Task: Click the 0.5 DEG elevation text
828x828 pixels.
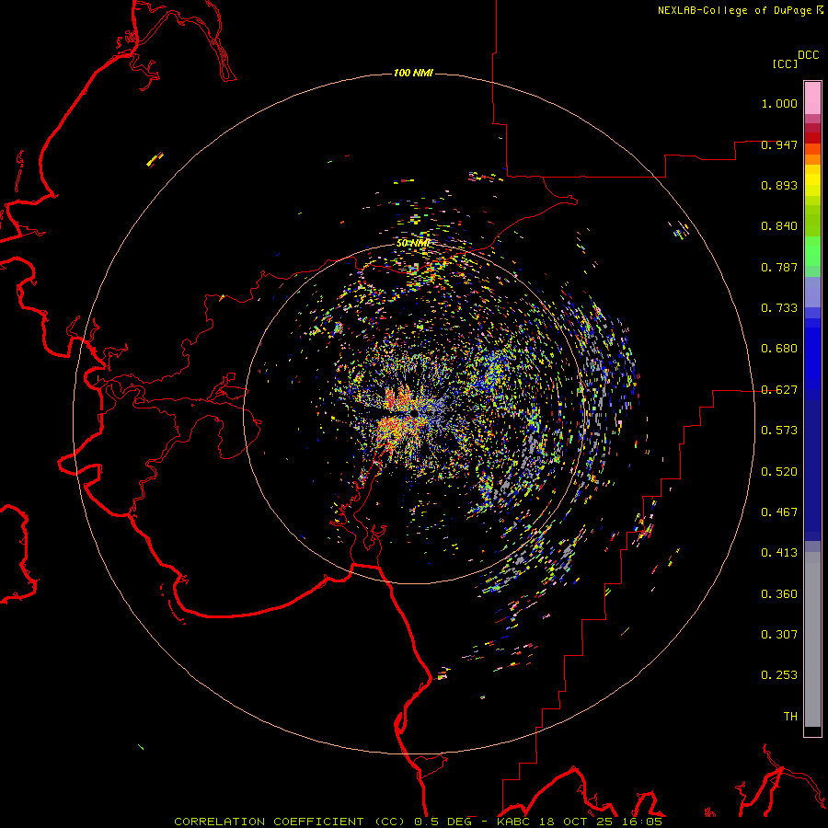Action: tap(443, 822)
